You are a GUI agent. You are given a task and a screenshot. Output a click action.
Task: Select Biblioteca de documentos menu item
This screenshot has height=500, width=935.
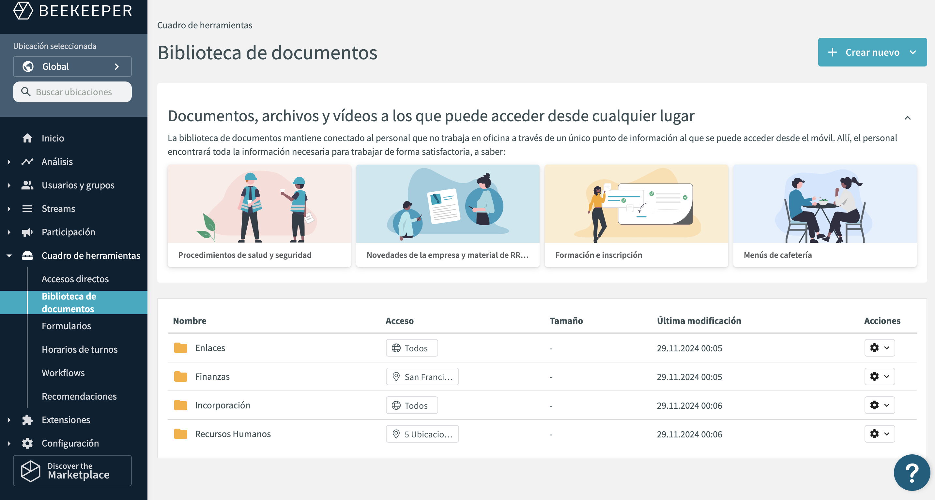pos(74,302)
